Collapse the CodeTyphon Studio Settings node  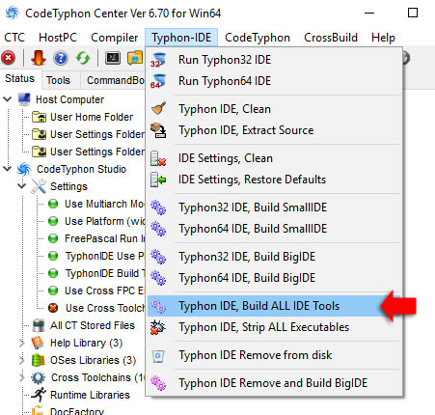click(x=22, y=186)
